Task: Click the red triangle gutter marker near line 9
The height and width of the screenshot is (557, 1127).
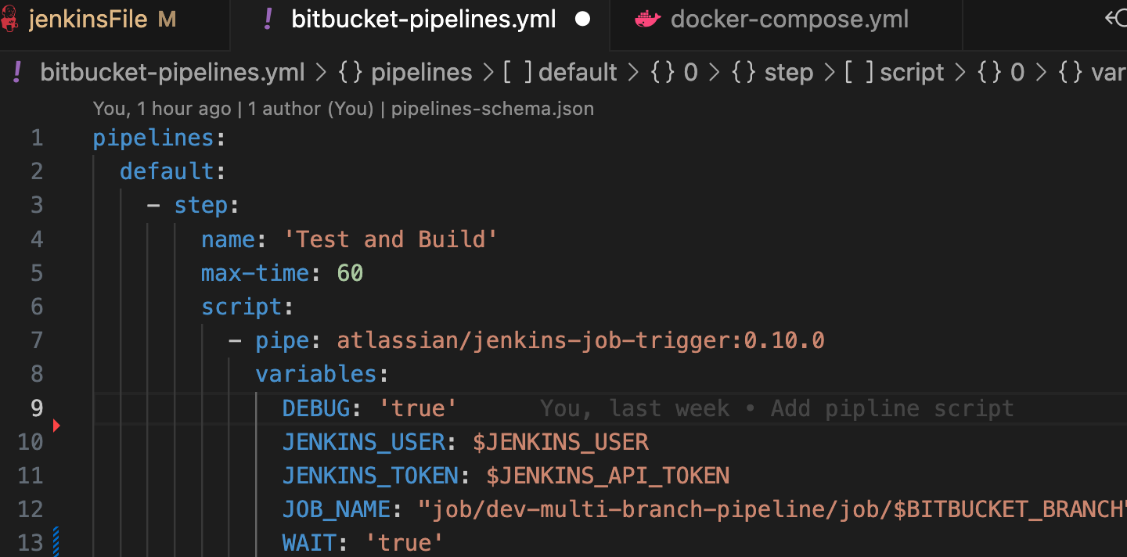Action: click(x=56, y=426)
